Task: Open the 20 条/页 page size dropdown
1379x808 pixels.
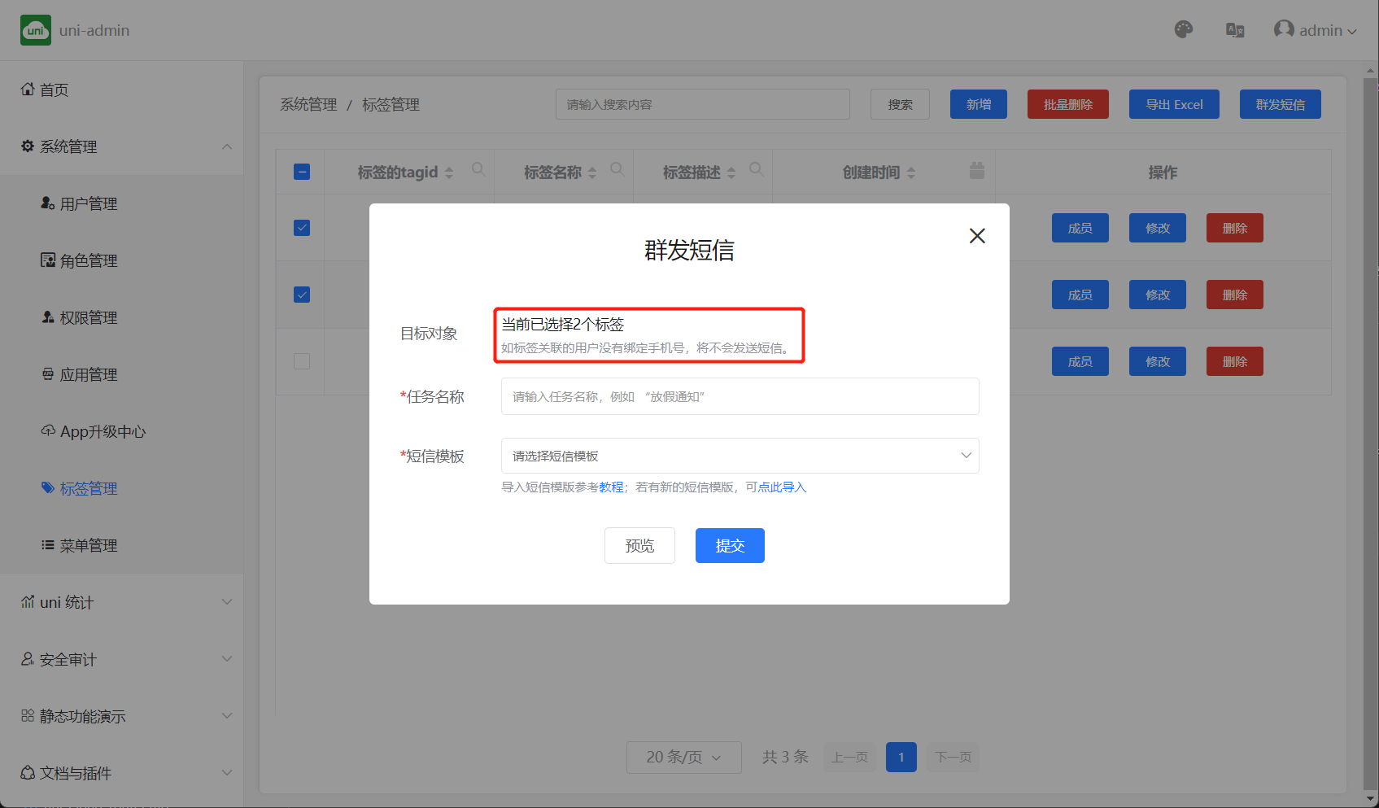Action: tap(684, 757)
